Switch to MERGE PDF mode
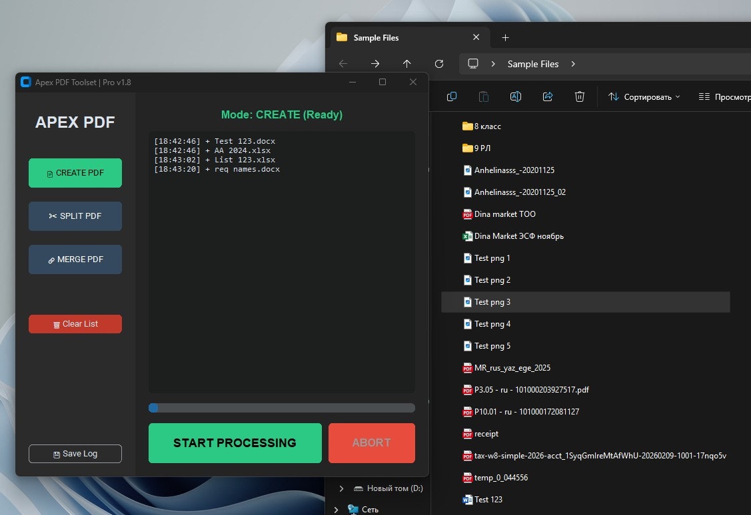751x515 pixels. pyautogui.click(x=75, y=259)
